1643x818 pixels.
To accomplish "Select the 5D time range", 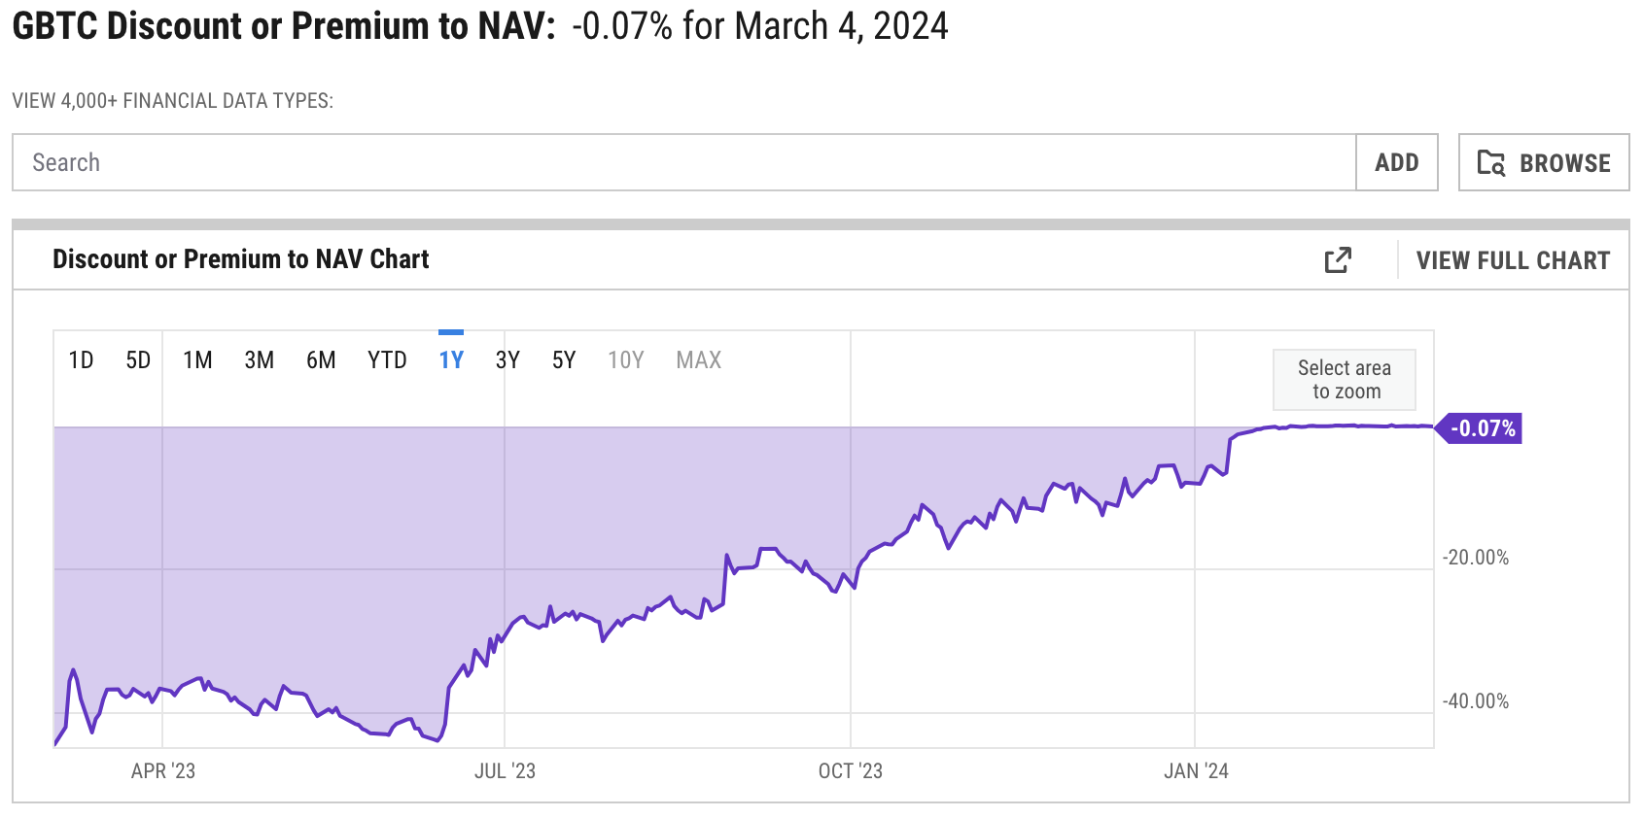I will tap(138, 360).
